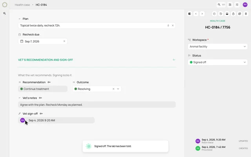Click the app logo in the top-left corner
251x157 pixels.
pyautogui.click(x=5, y=5)
